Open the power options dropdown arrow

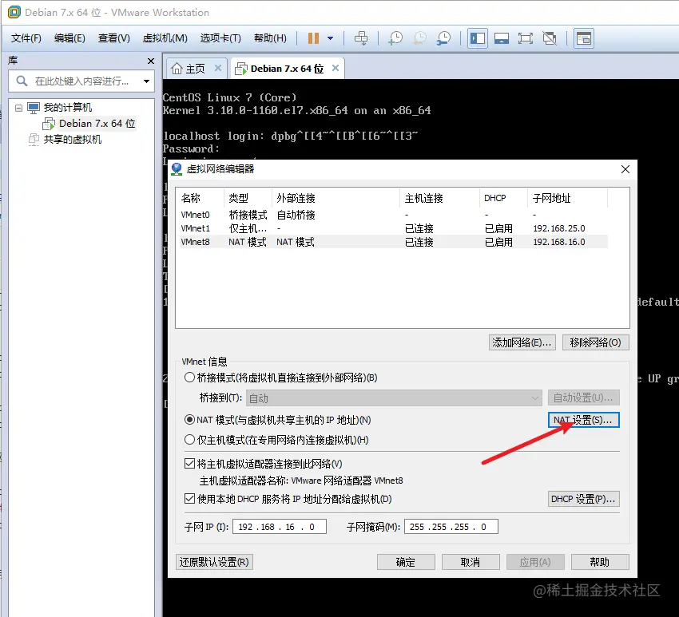pos(331,38)
